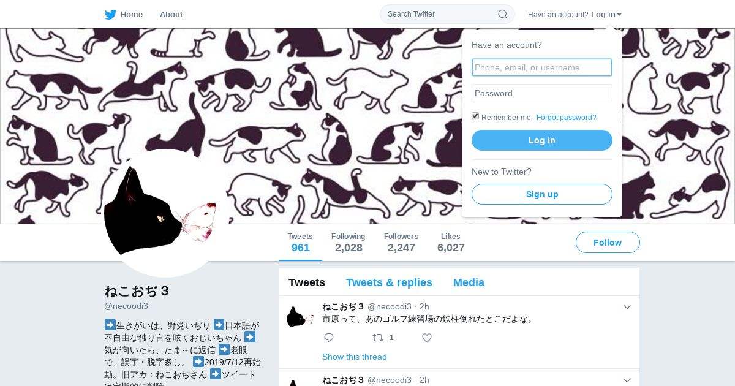Toggle the Remember me checkbox
This screenshot has height=386, width=735.
[x=475, y=116]
